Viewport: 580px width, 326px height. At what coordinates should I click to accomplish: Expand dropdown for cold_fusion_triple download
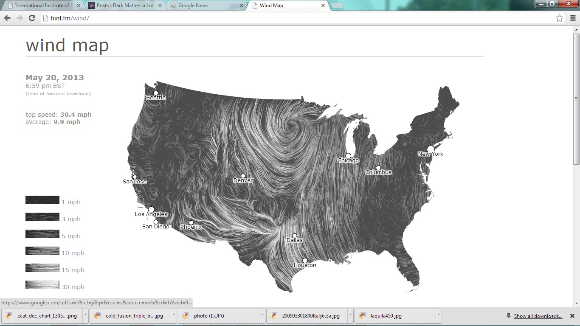pyautogui.click(x=174, y=316)
